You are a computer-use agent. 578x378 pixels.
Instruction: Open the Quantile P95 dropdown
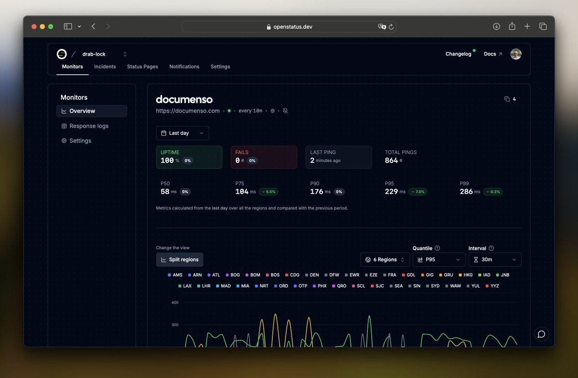(439, 259)
